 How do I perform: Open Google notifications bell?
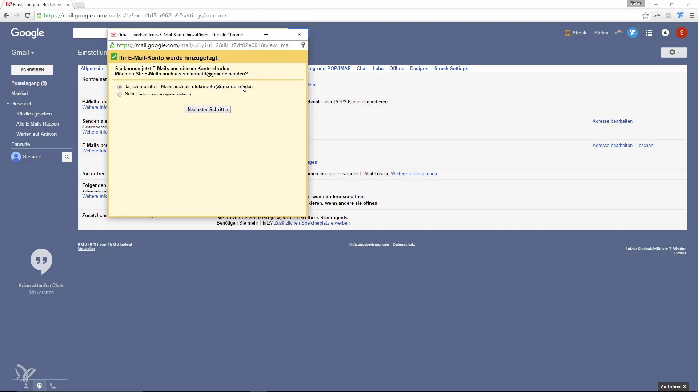pyautogui.click(x=665, y=33)
